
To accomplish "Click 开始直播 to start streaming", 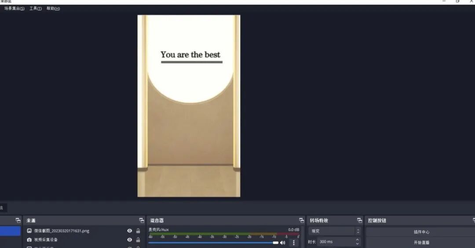I will pos(421,243).
